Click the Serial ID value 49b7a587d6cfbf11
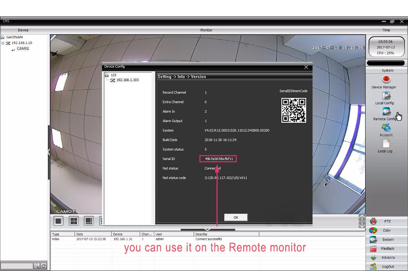 coord(219,159)
